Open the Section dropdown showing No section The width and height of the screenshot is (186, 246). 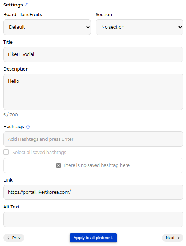coord(139,27)
